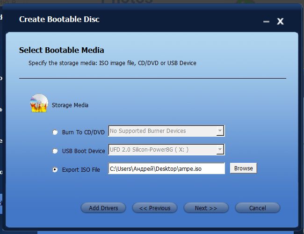The width and height of the screenshot is (304, 234).
Task: Click the ISO file path input field
Action: tap(166, 168)
